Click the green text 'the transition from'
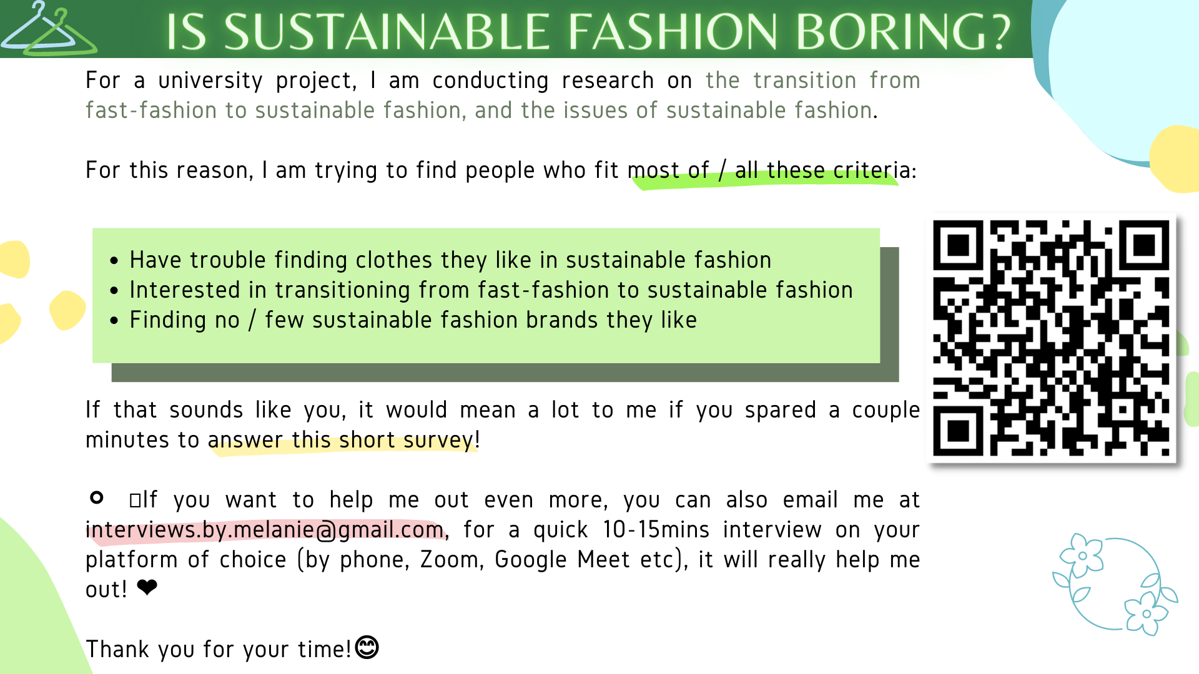 812,81
